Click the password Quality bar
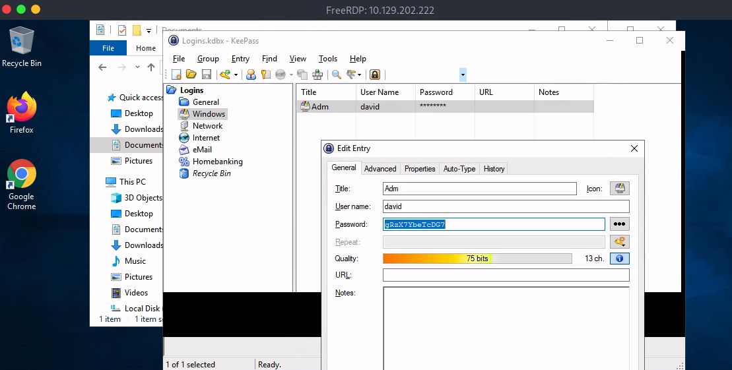The height and width of the screenshot is (370, 732). (x=477, y=259)
